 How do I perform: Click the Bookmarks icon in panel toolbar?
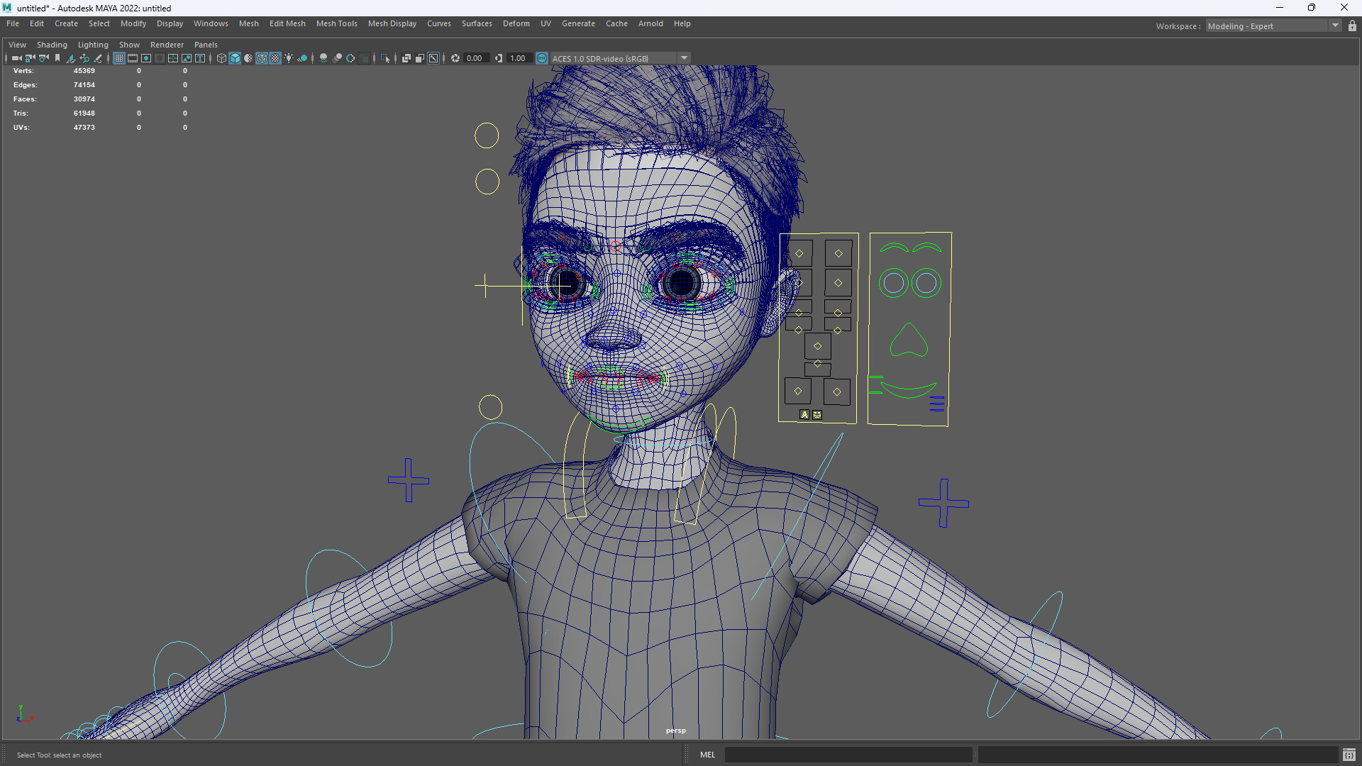click(57, 58)
